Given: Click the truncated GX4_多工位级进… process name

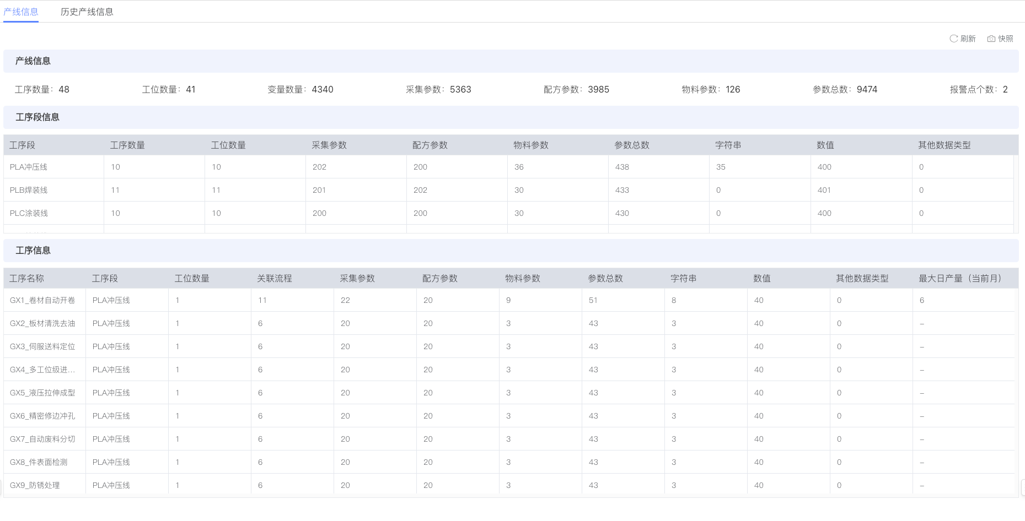Looking at the screenshot, I should click(42, 370).
